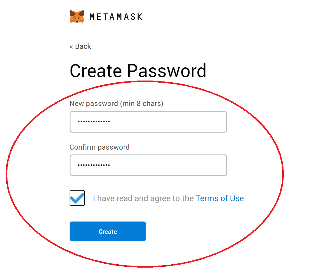Click the masked dots in Confirm password
The image size is (324, 273).
pos(94,165)
